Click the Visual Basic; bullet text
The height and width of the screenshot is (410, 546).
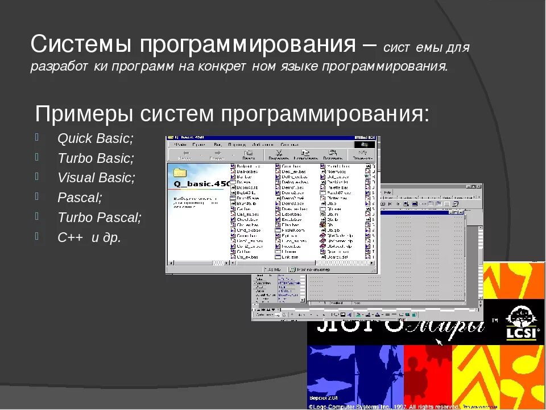click(96, 178)
